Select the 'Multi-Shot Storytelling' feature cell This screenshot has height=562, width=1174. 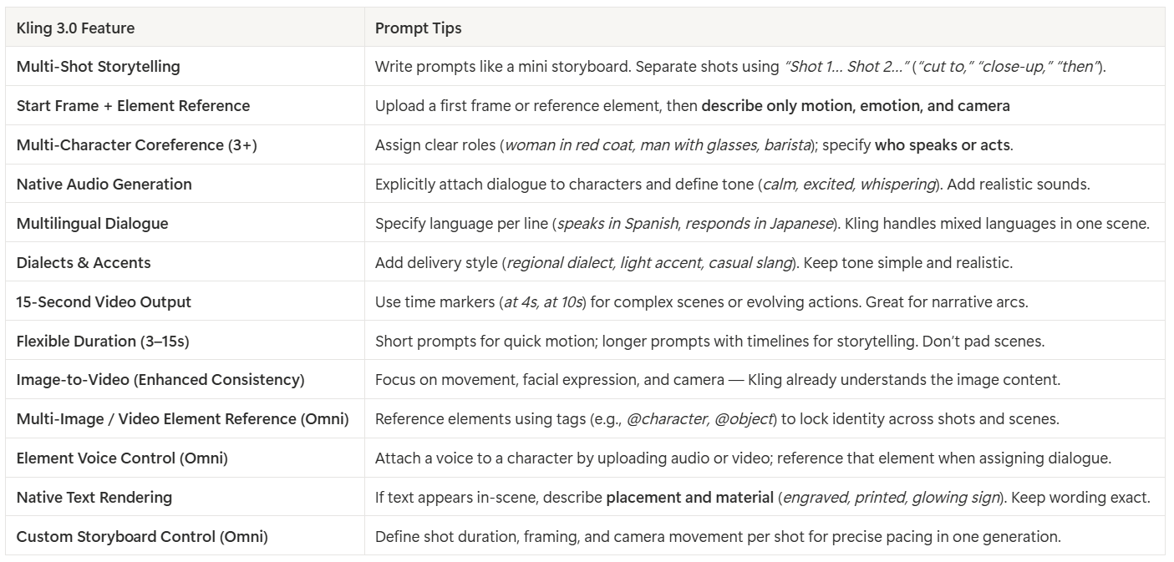(98, 67)
